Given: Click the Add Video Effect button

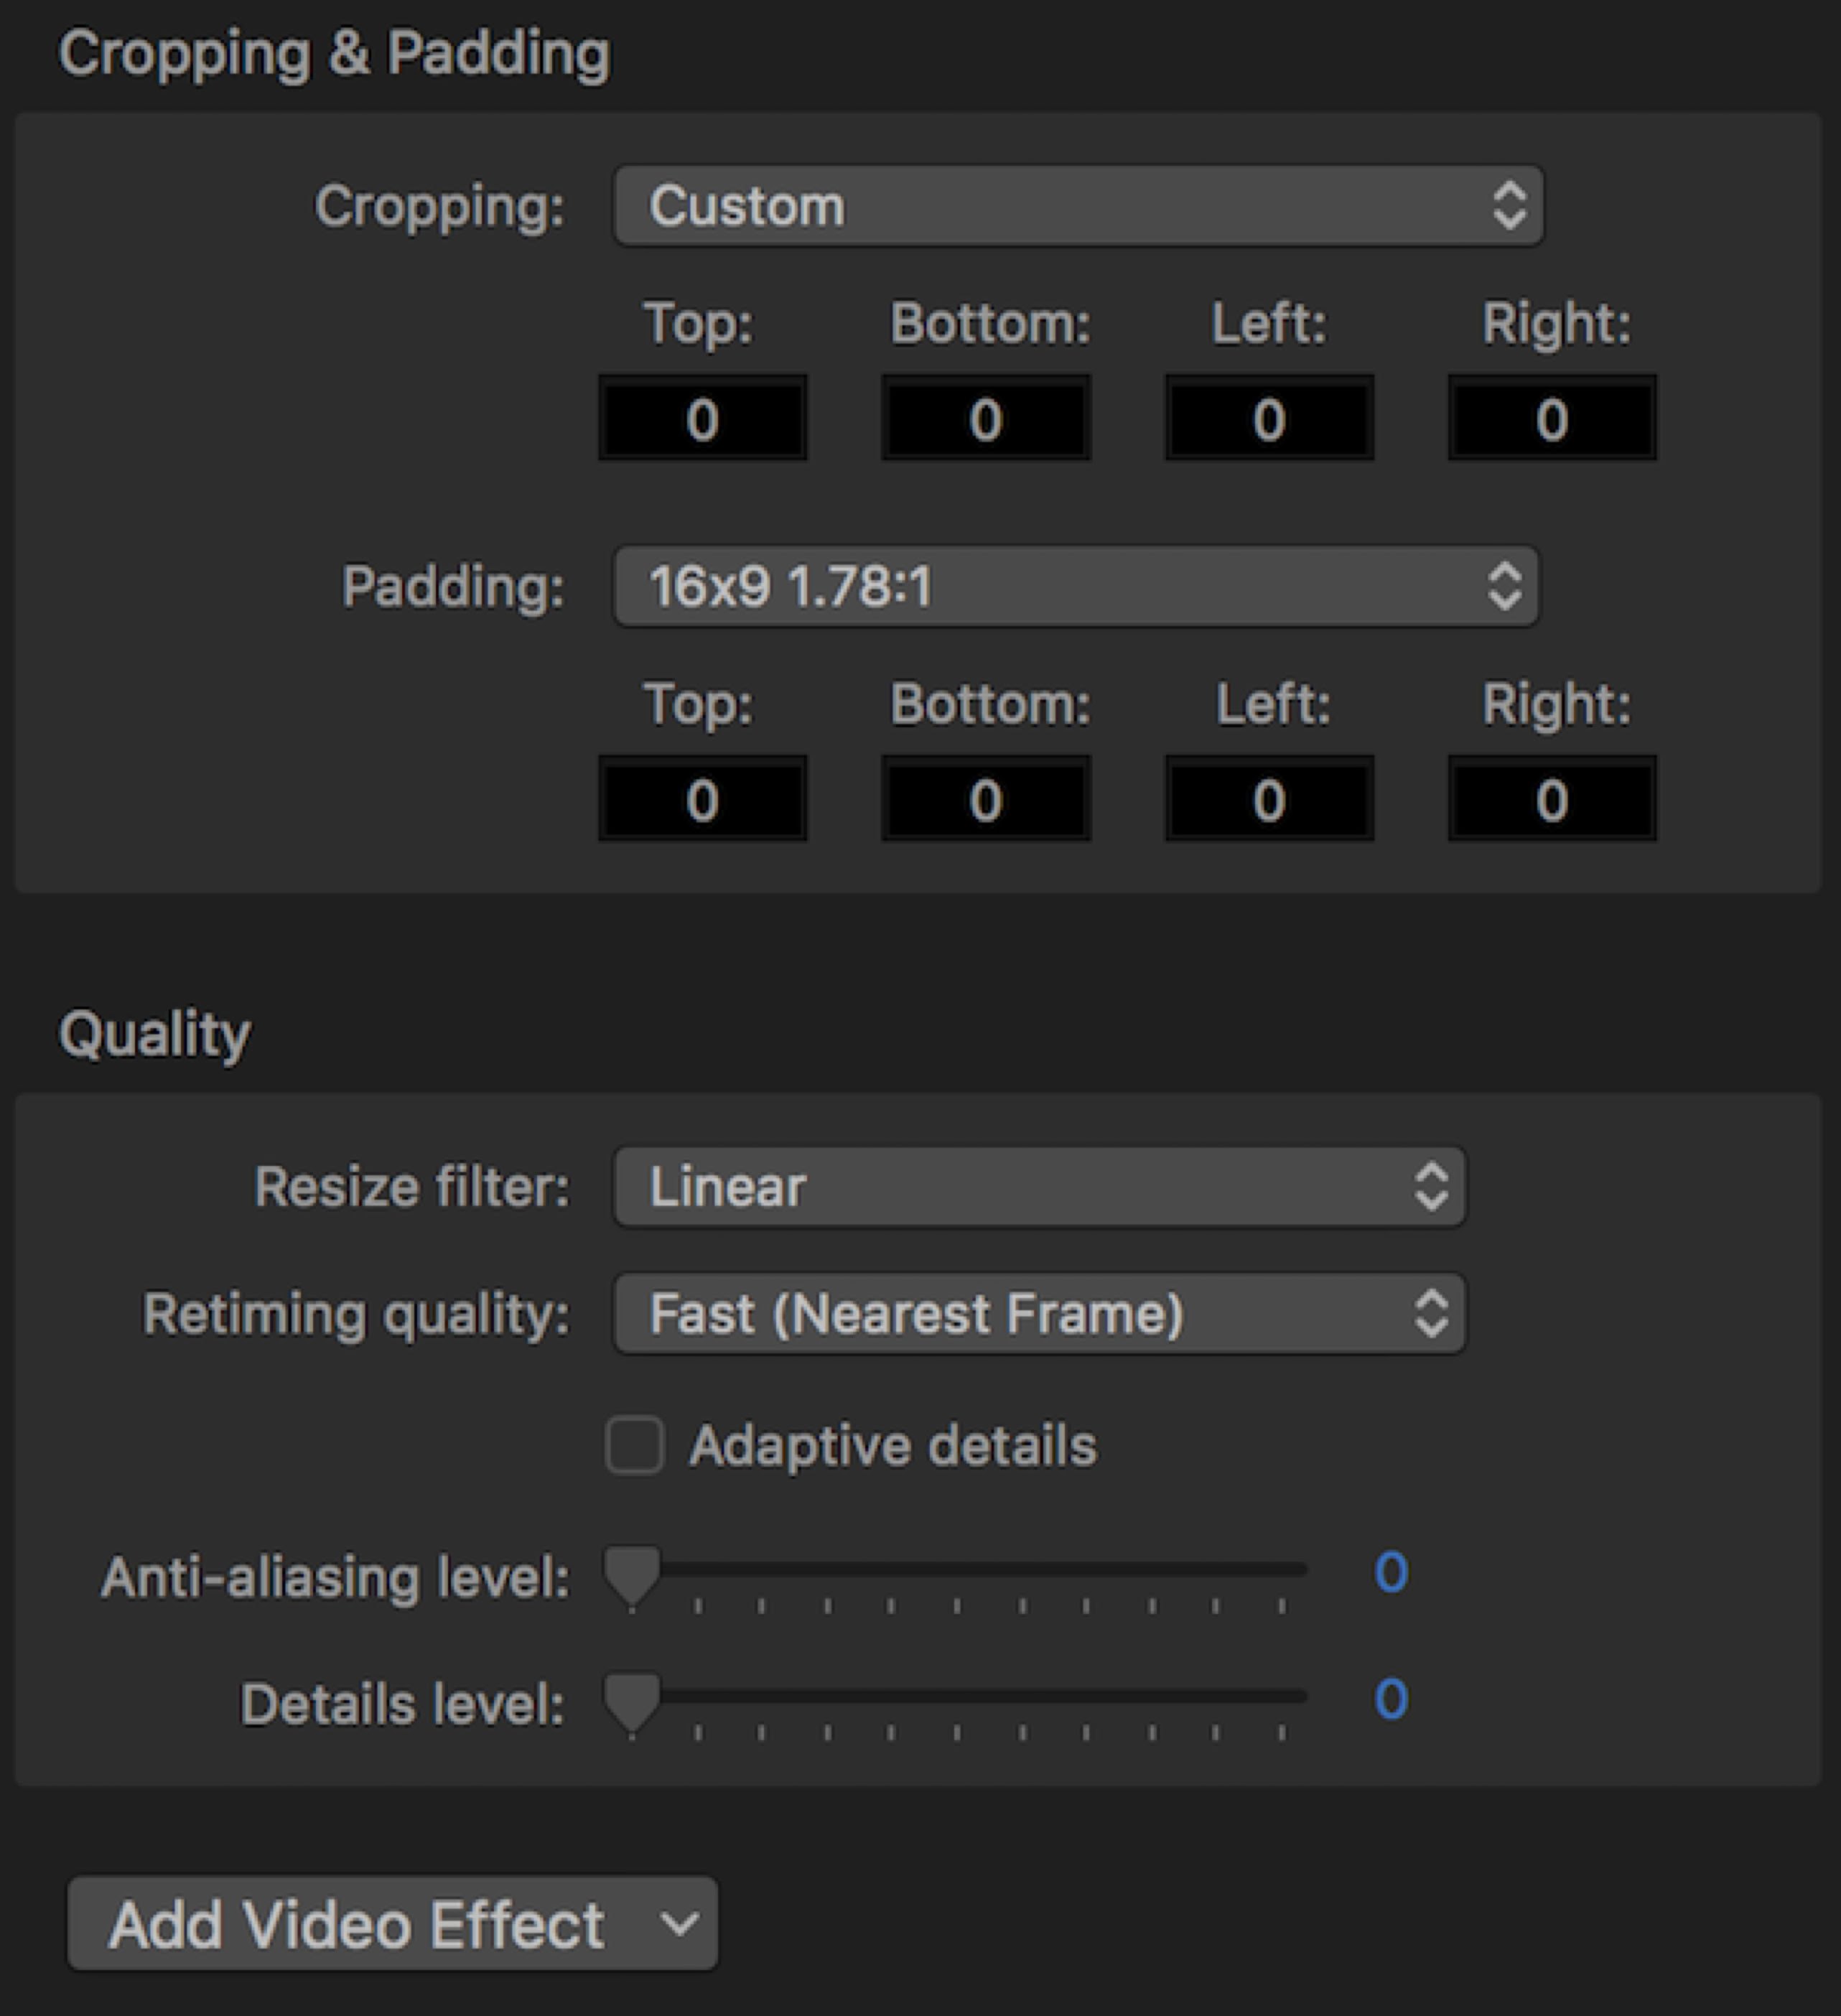Looking at the screenshot, I should [x=392, y=1923].
